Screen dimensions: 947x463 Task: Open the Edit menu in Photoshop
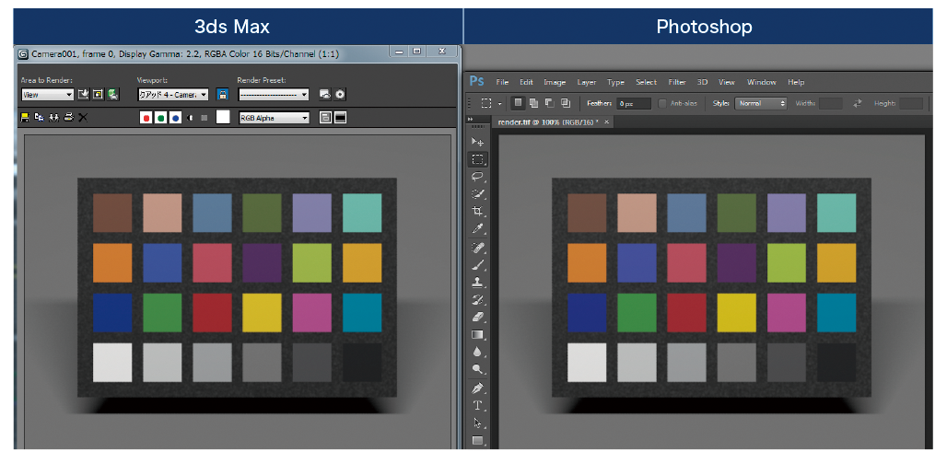(x=526, y=82)
